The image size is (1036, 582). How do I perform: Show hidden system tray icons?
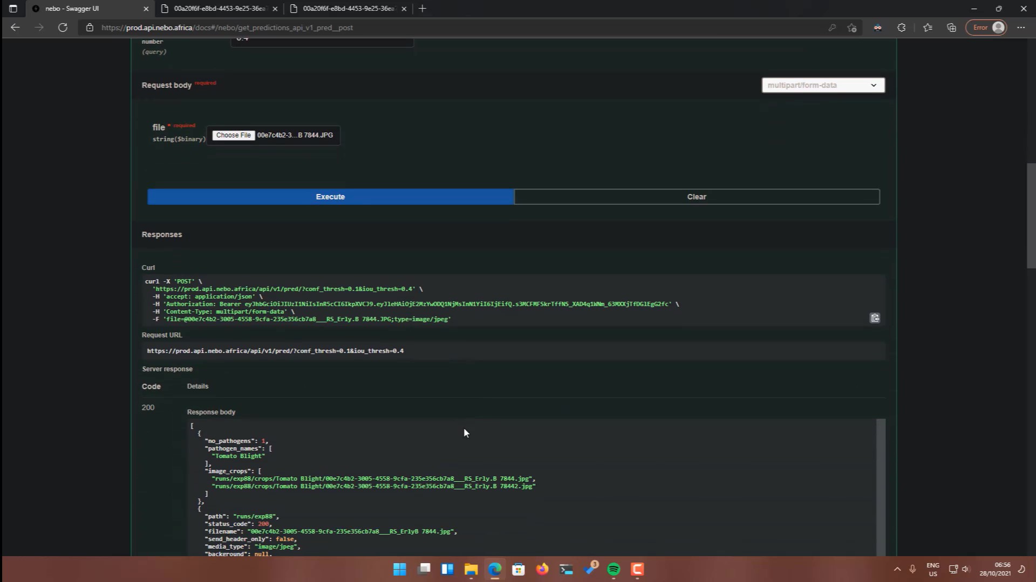point(897,569)
